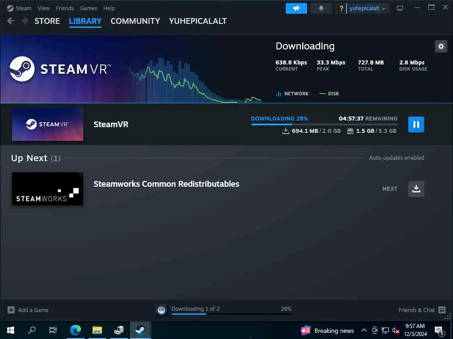The image size is (453, 339).
Task: Open download settings gear icon
Action: click(x=441, y=46)
